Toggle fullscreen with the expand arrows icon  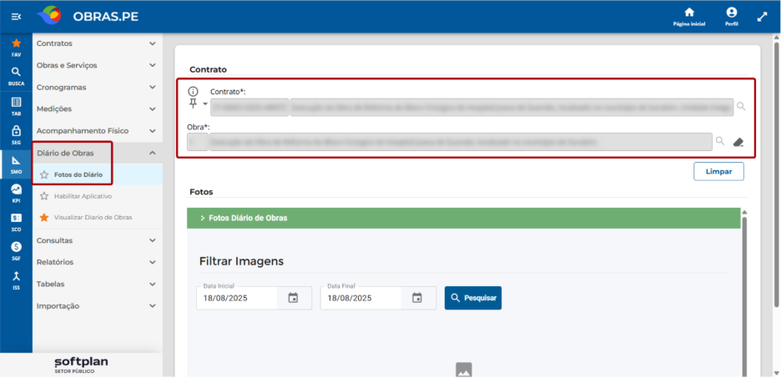coord(762,17)
